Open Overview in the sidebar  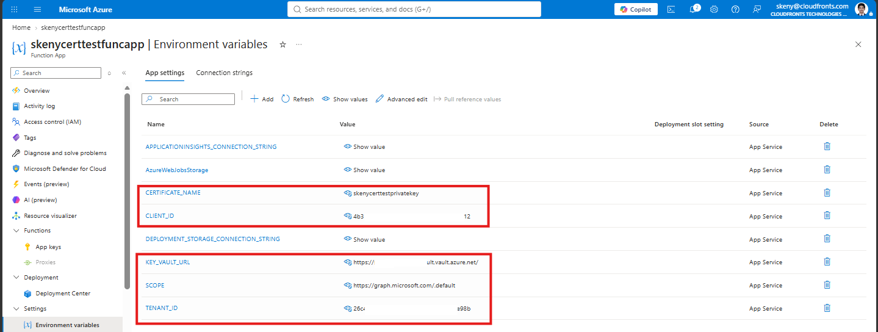click(x=37, y=90)
